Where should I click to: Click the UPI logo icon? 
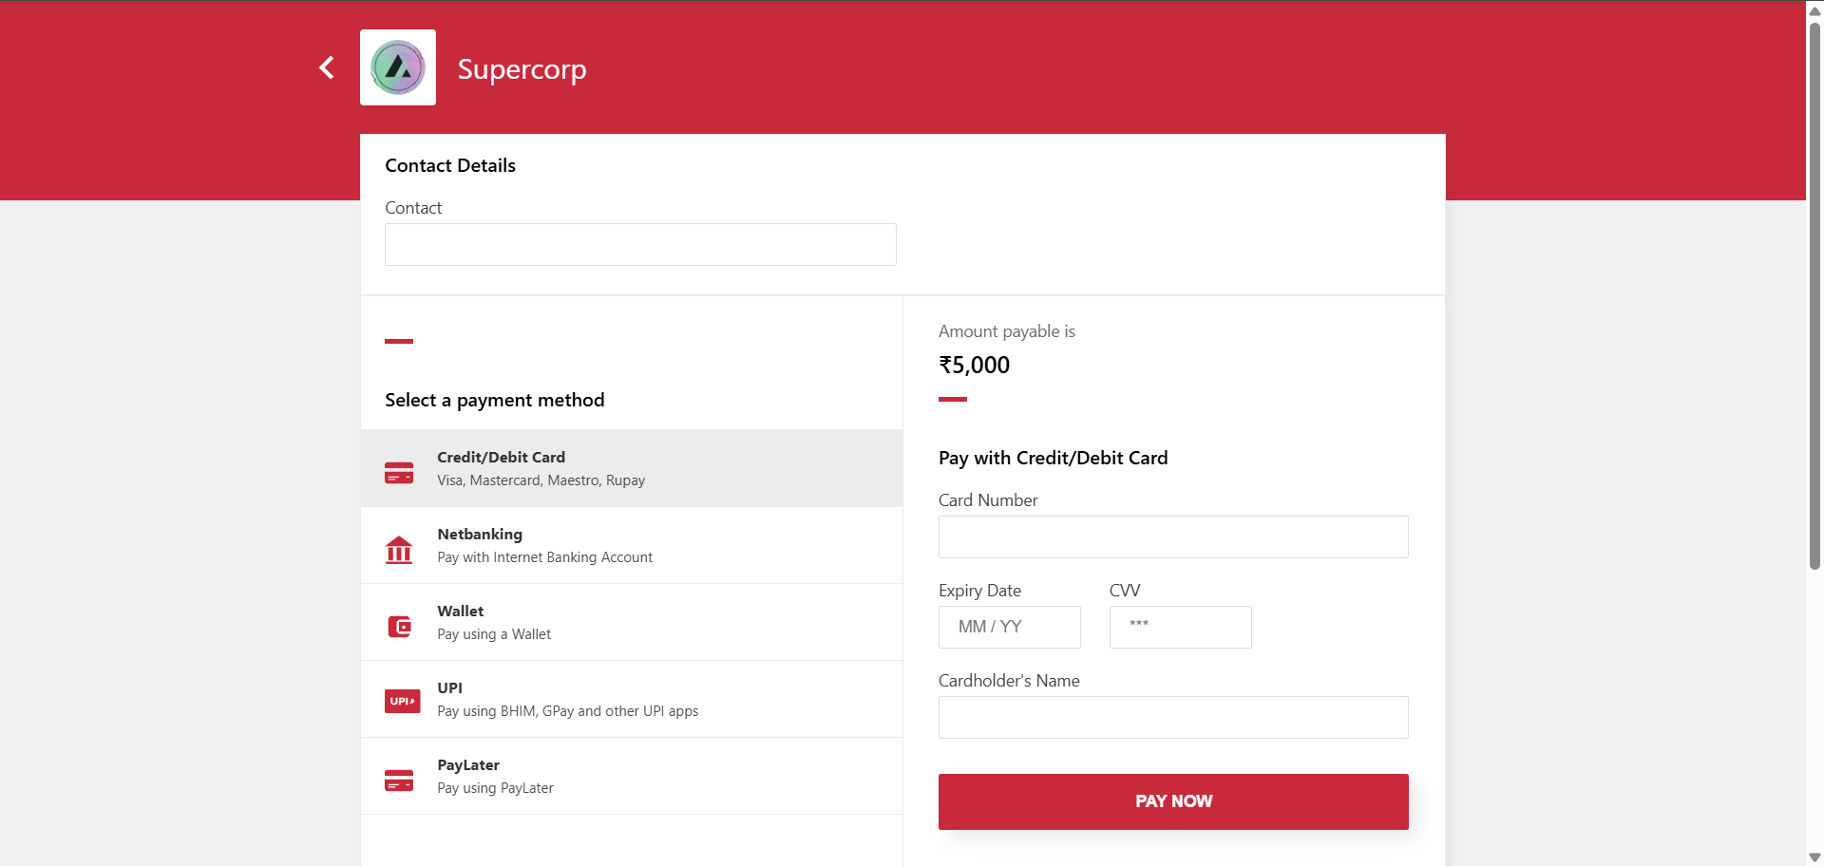click(402, 701)
